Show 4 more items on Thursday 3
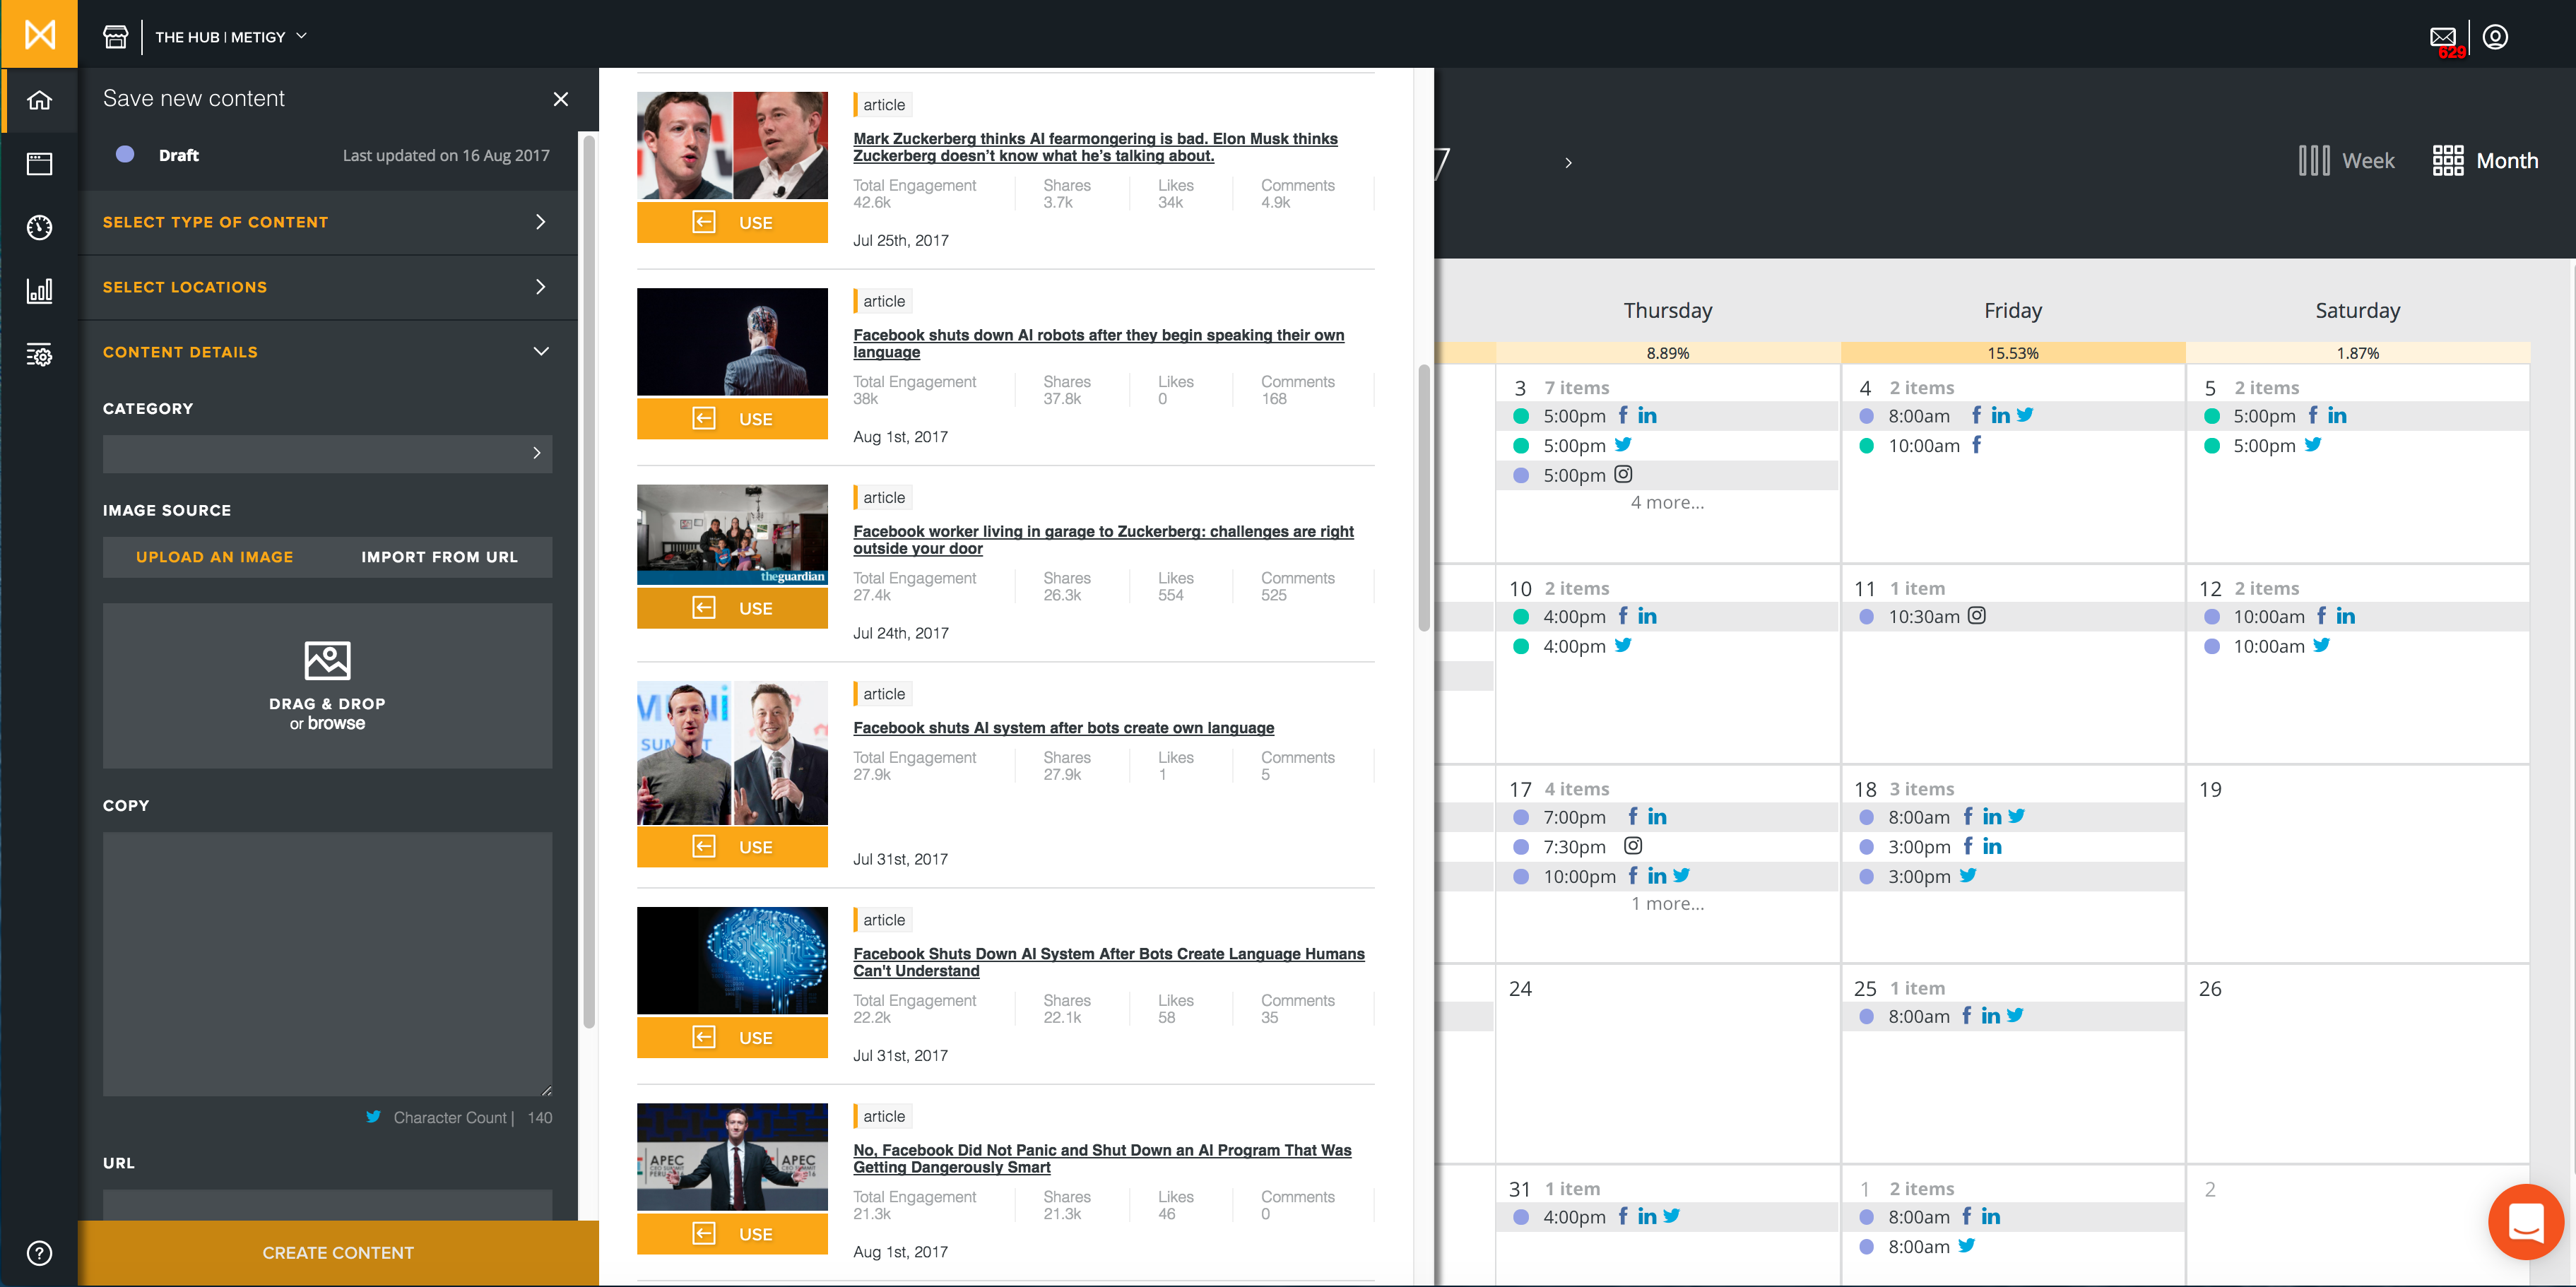Viewport: 2576px width, 1287px height. point(1667,502)
